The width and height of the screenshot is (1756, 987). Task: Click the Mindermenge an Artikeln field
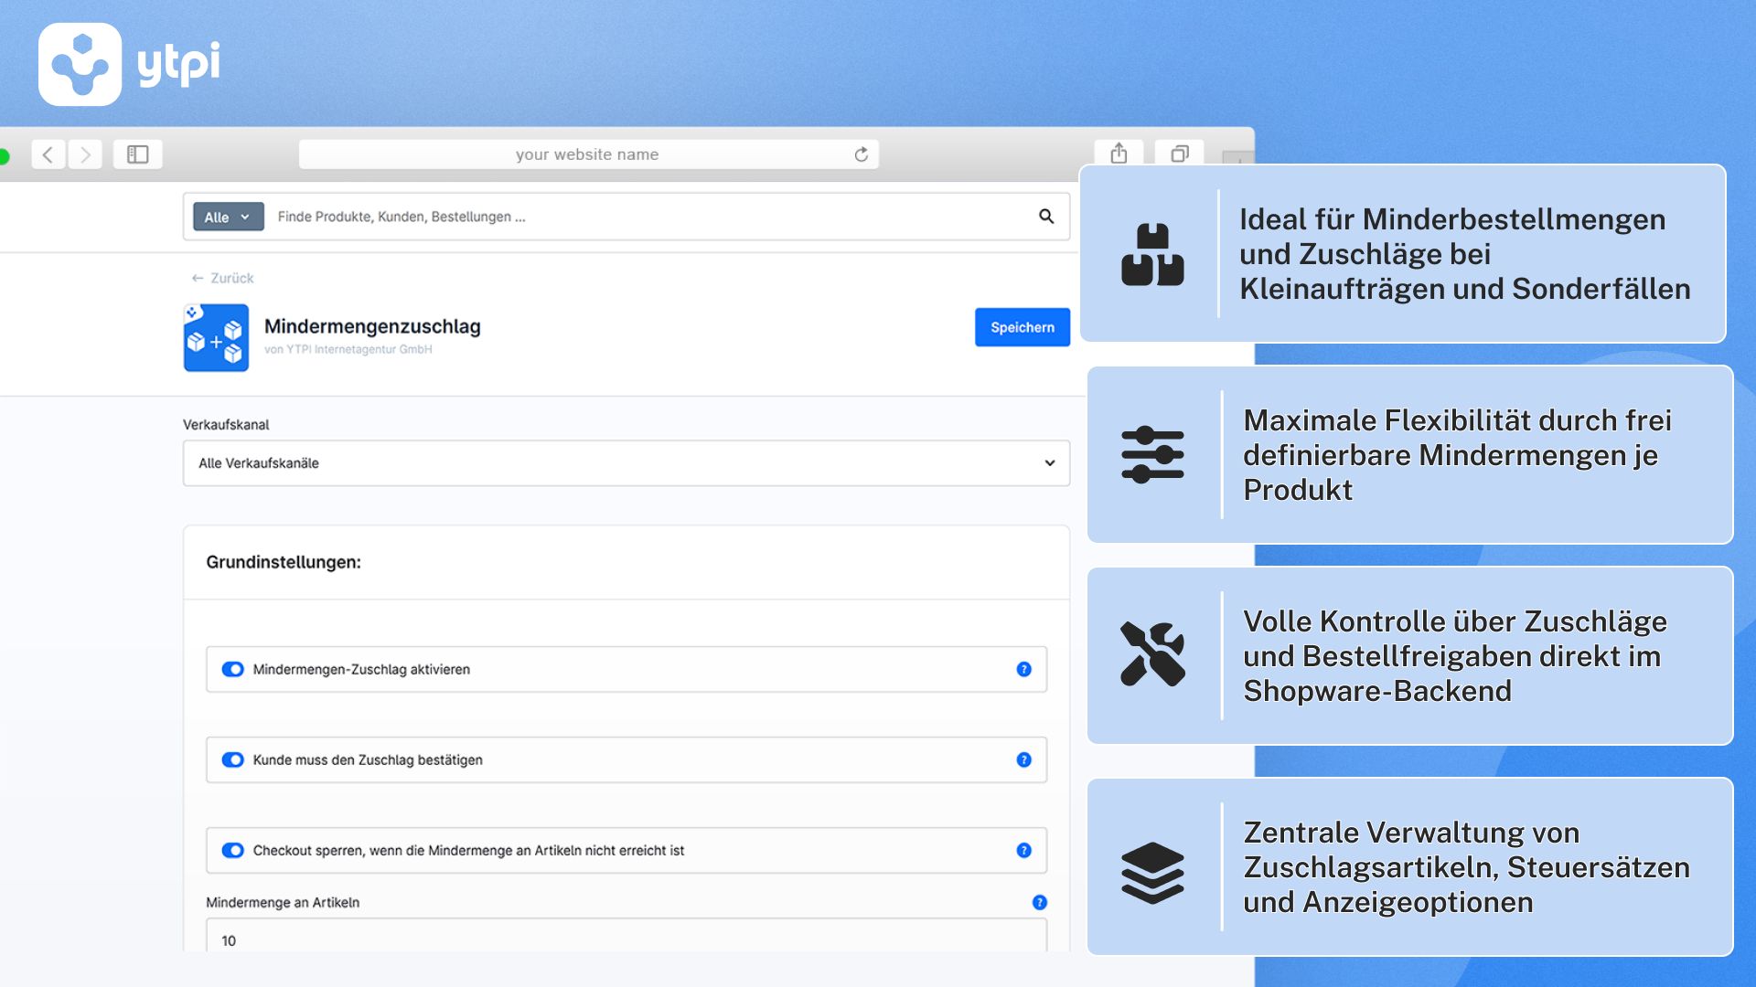click(626, 939)
